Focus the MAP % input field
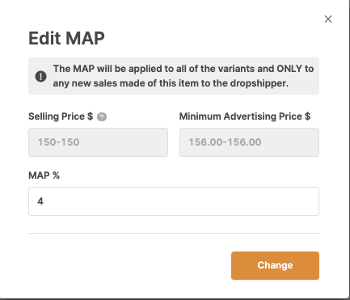Image resolution: width=350 pixels, height=300 pixels. pyautogui.click(x=174, y=201)
